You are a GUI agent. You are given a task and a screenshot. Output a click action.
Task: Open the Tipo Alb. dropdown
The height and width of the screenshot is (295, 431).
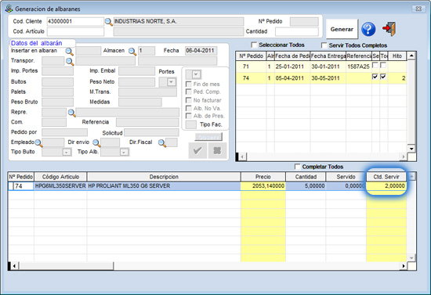coord(125,153)
